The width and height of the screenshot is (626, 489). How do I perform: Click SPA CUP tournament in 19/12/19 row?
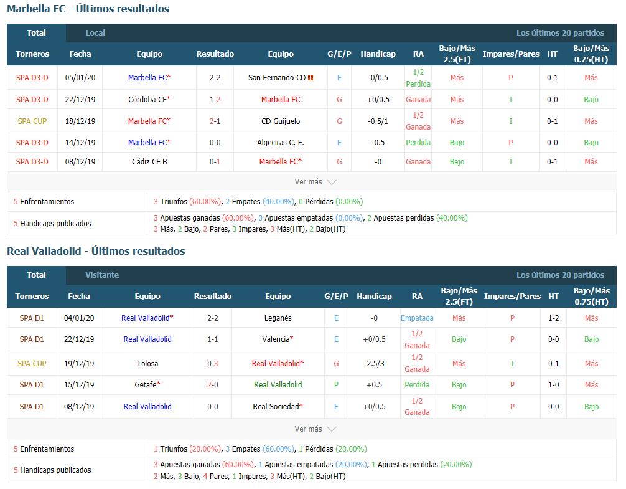[32, 364]
